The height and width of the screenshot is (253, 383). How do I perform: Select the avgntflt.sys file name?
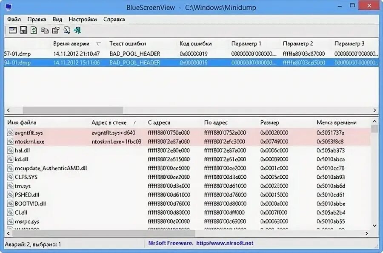[x=29, y=133]
